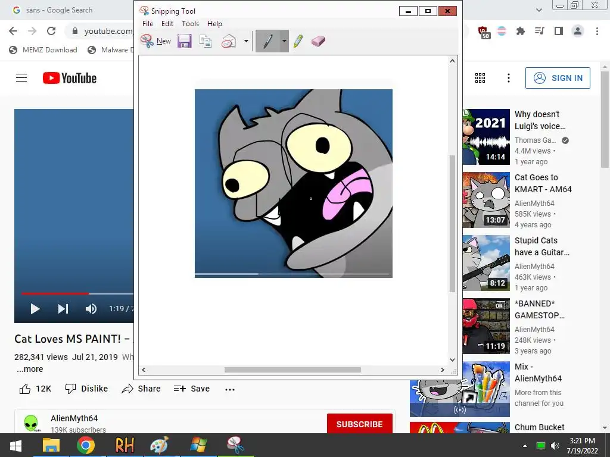The height and width of the screenshot is (457, 610).
Task: Open the YouTube hamburger guide menu
Action: point(21,78)
